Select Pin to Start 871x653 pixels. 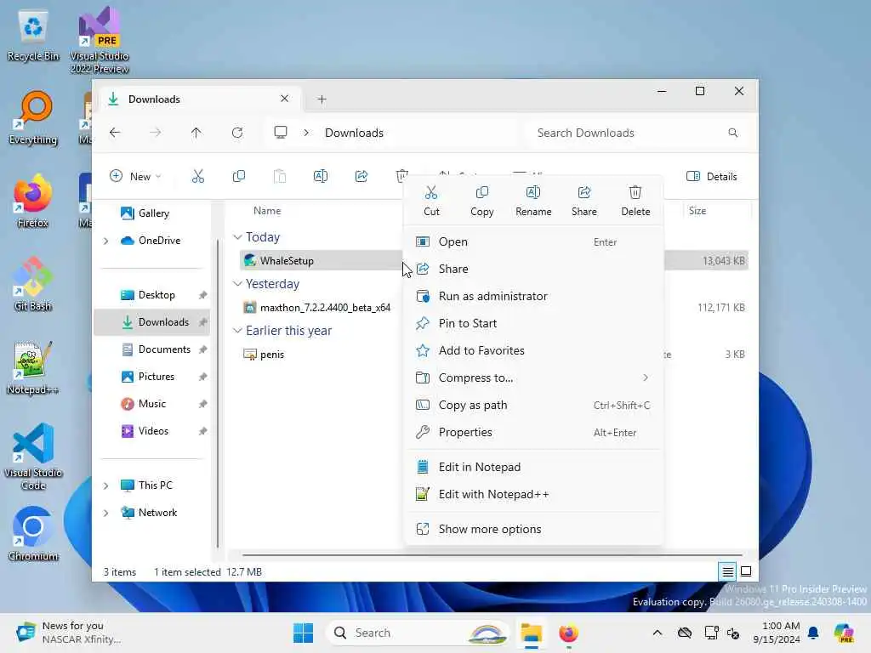click(533, 323)
